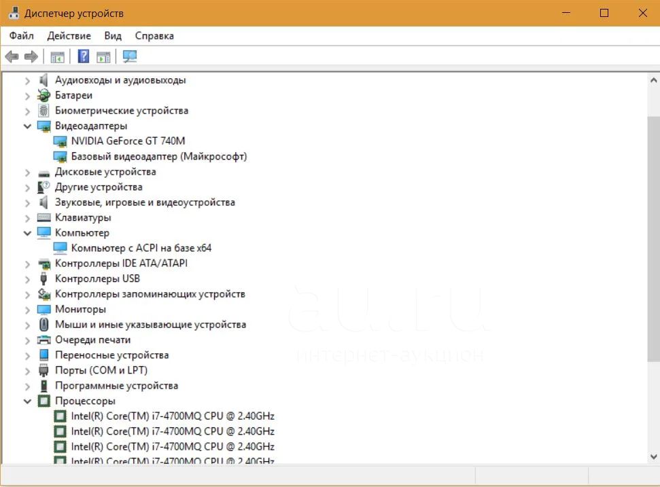Click the mouse icon for Мыши

coord(44,324)
